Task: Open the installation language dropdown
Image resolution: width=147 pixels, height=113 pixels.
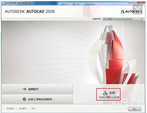Action: tap(123, 19)
